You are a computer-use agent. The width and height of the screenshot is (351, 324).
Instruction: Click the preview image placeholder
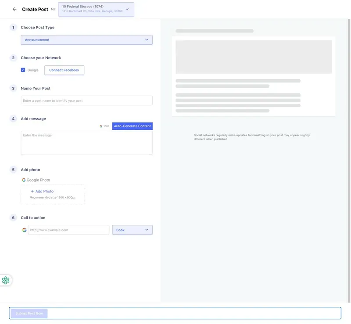pos(254,57)
